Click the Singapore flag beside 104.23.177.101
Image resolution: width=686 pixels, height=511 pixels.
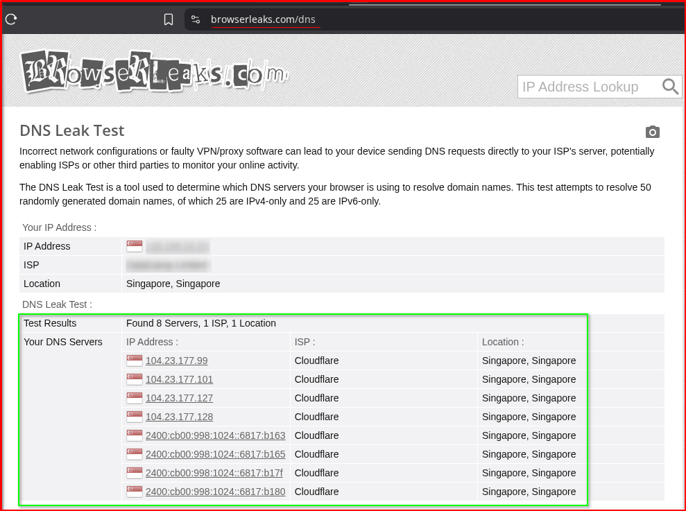[135, 379]
